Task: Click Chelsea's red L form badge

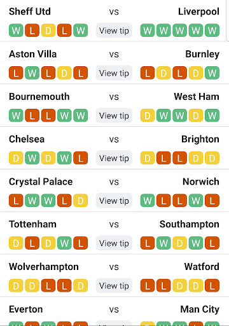Action: [81, 158]
